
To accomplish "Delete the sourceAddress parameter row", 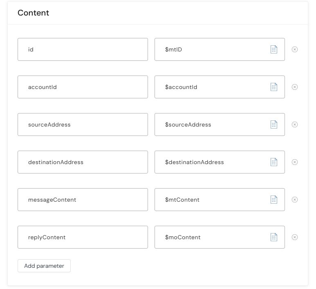I will point(295,124).
